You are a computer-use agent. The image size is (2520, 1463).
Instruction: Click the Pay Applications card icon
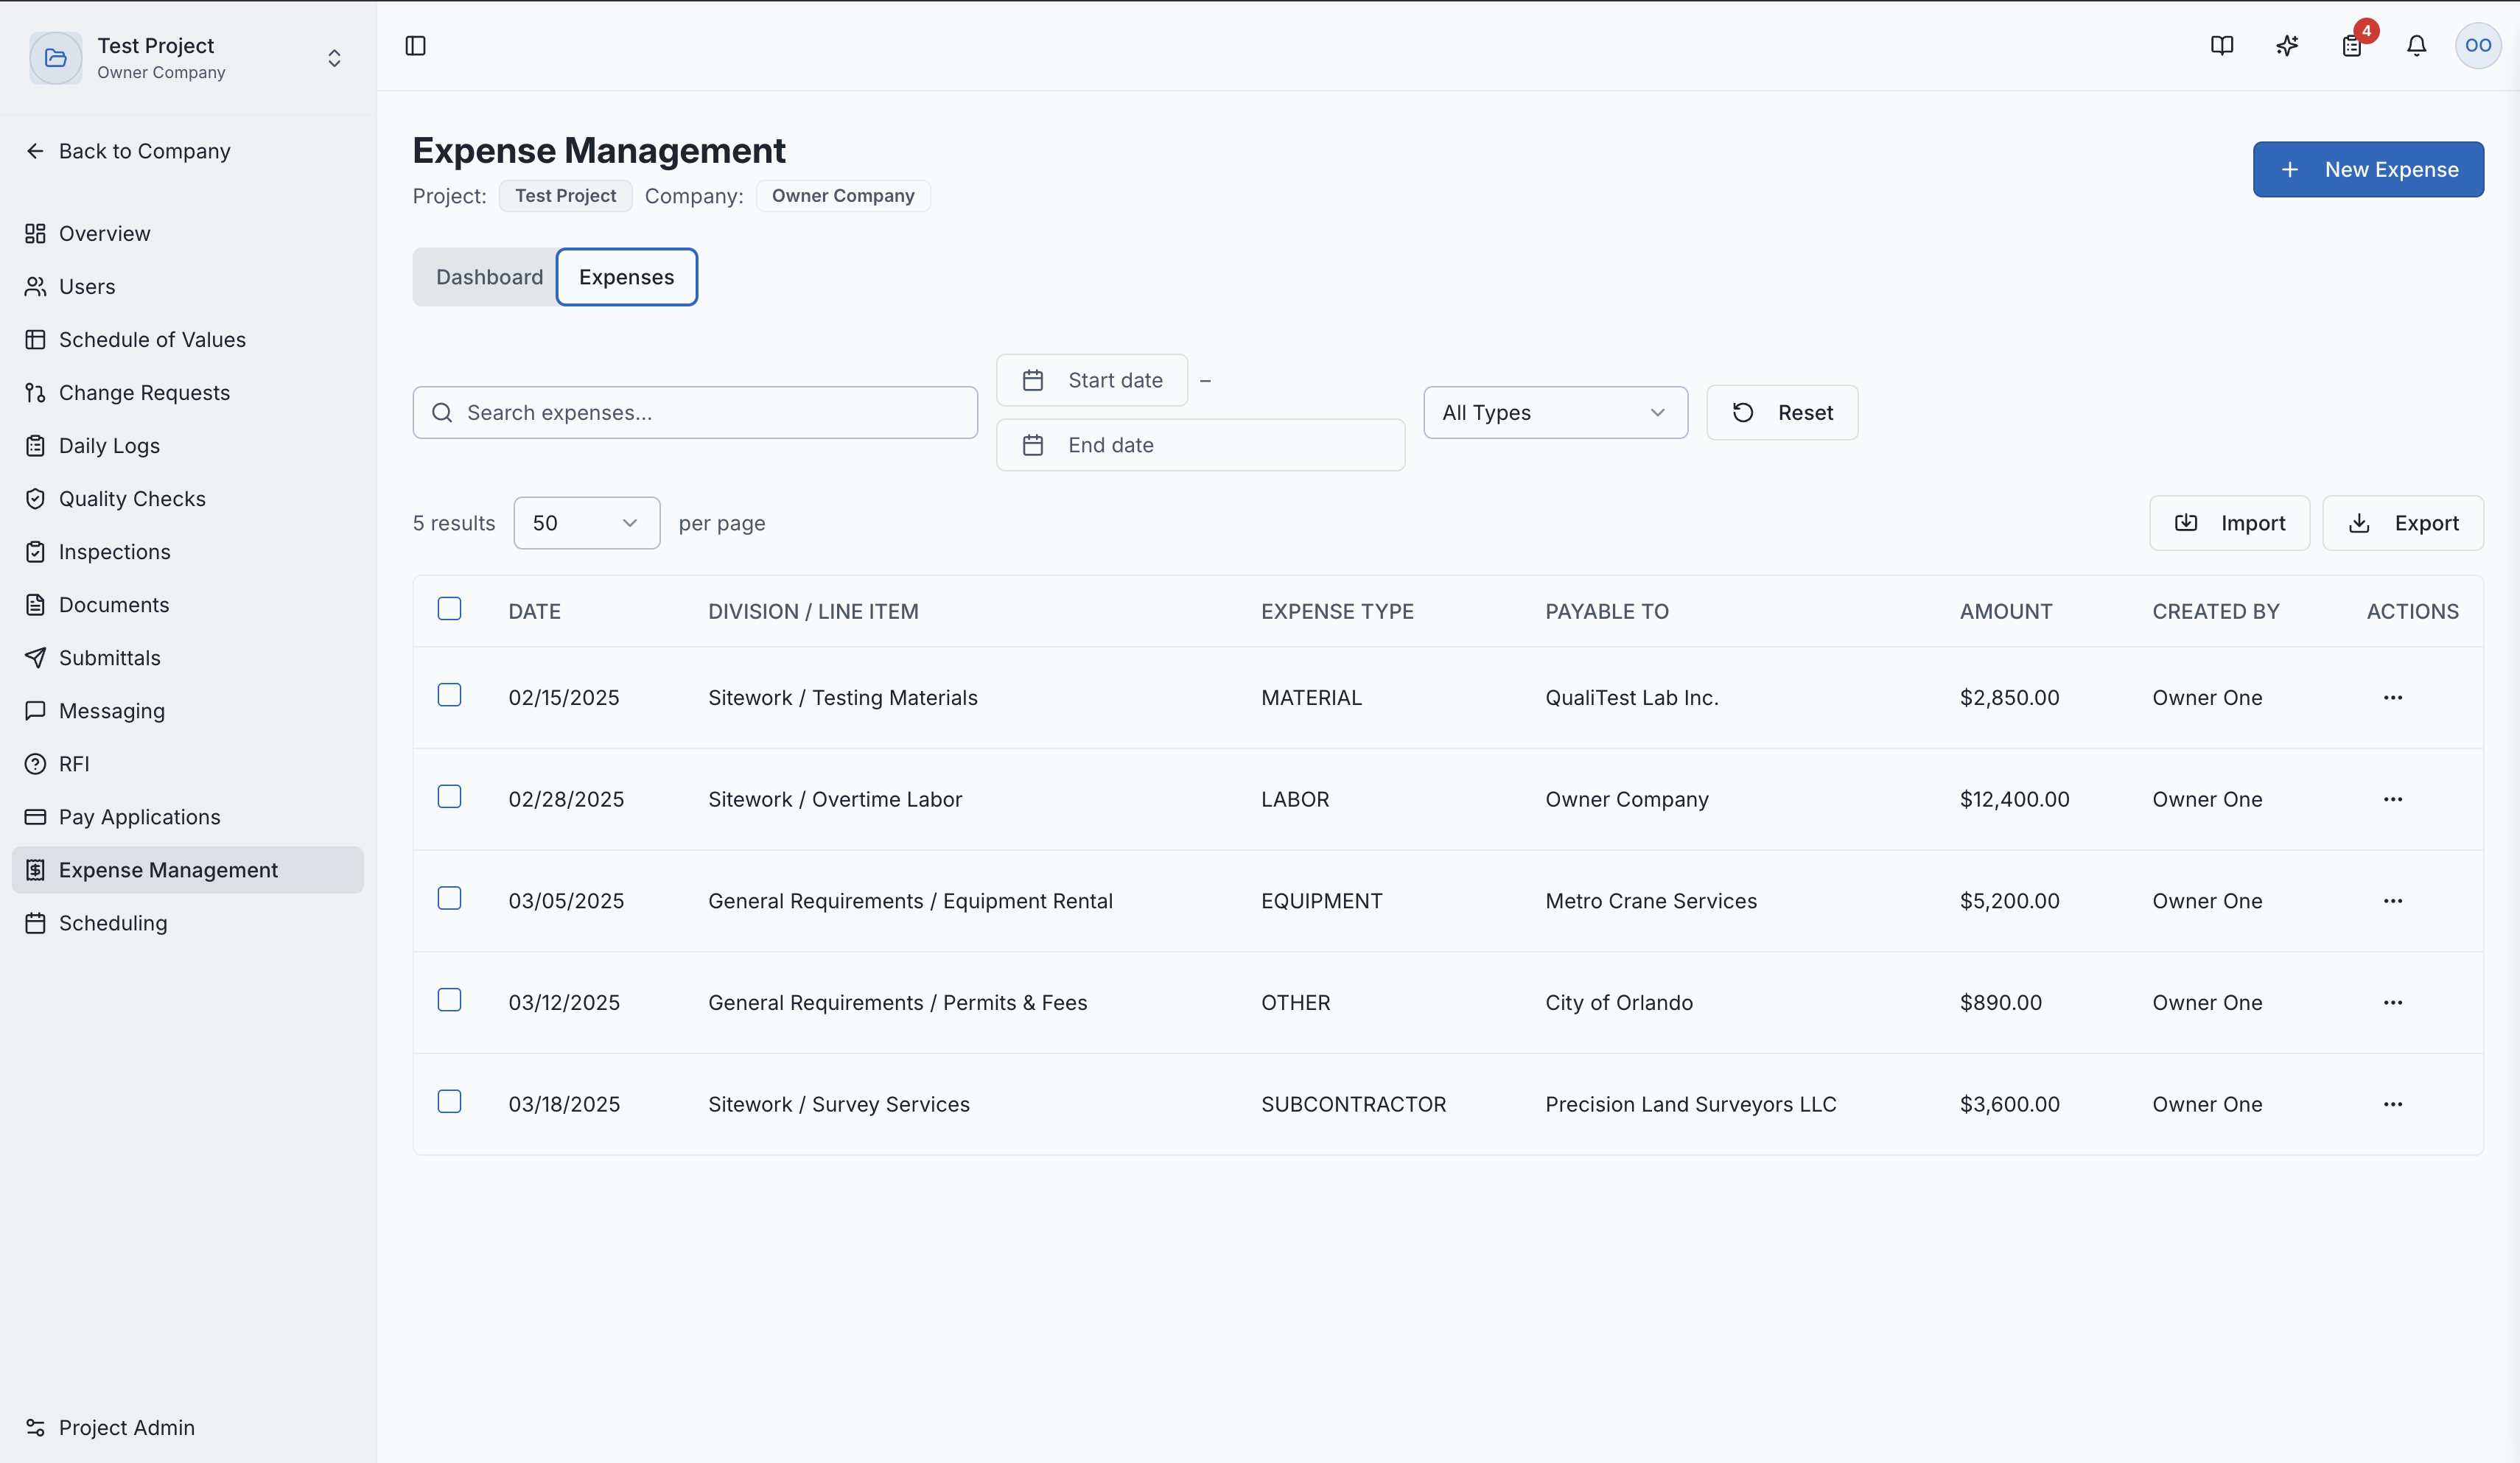tap(35, 816)
